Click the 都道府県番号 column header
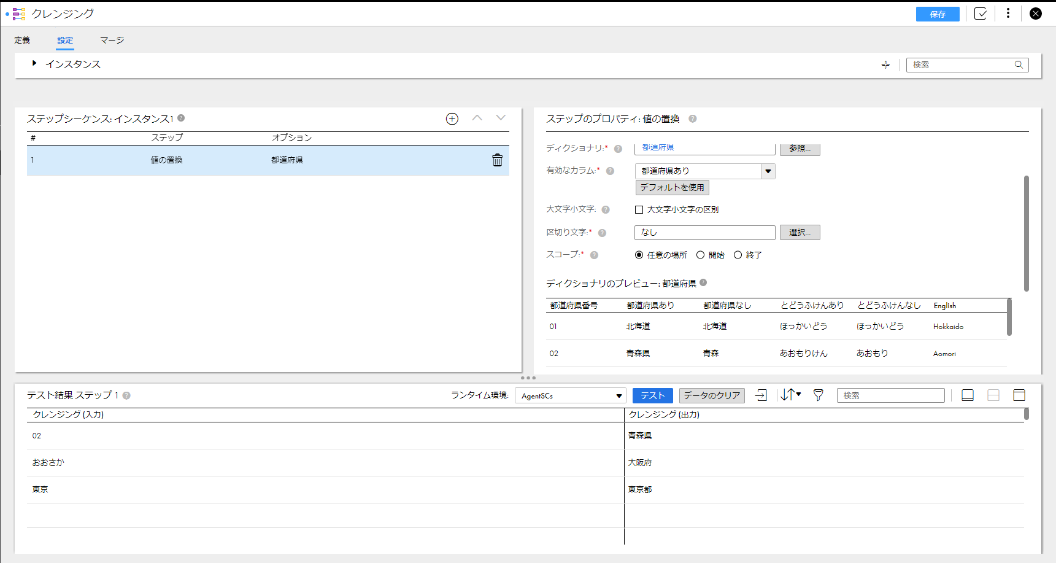1056x563 pixels. pyautogui.click(x=574, y=306)
